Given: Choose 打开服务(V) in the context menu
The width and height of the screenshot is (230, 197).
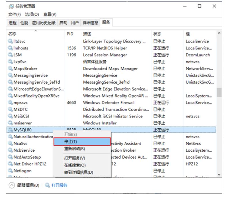Looking at the screenshot, I should [x=82, y=158].
